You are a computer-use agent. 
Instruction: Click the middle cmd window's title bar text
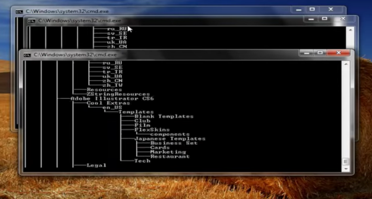pos(80,21)
